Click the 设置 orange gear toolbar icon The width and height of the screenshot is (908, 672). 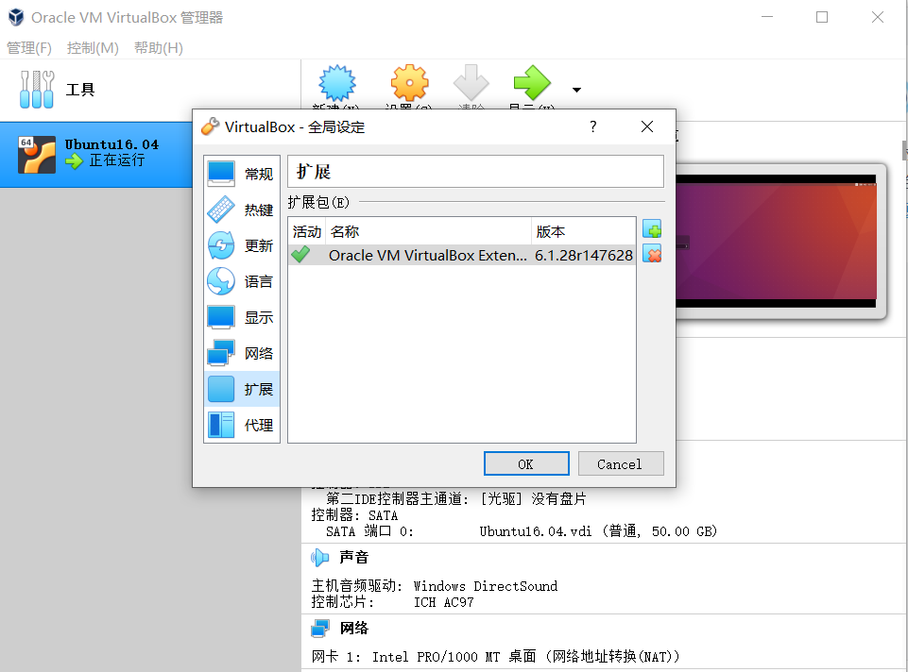pos(409,83)
